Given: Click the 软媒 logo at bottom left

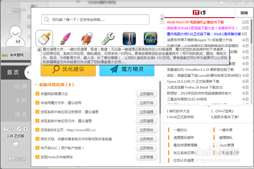Looking at the screenshot, I should [x=17, y=159].
